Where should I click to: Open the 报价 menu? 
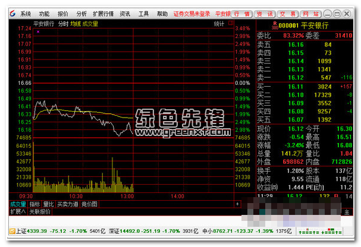coord(63,14)
